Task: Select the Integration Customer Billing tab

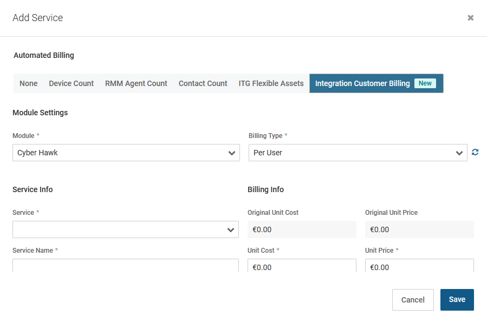Action: point(362,83)
